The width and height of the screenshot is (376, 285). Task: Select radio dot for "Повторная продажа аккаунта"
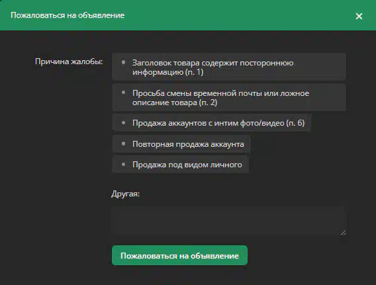(x=124, y=143)
